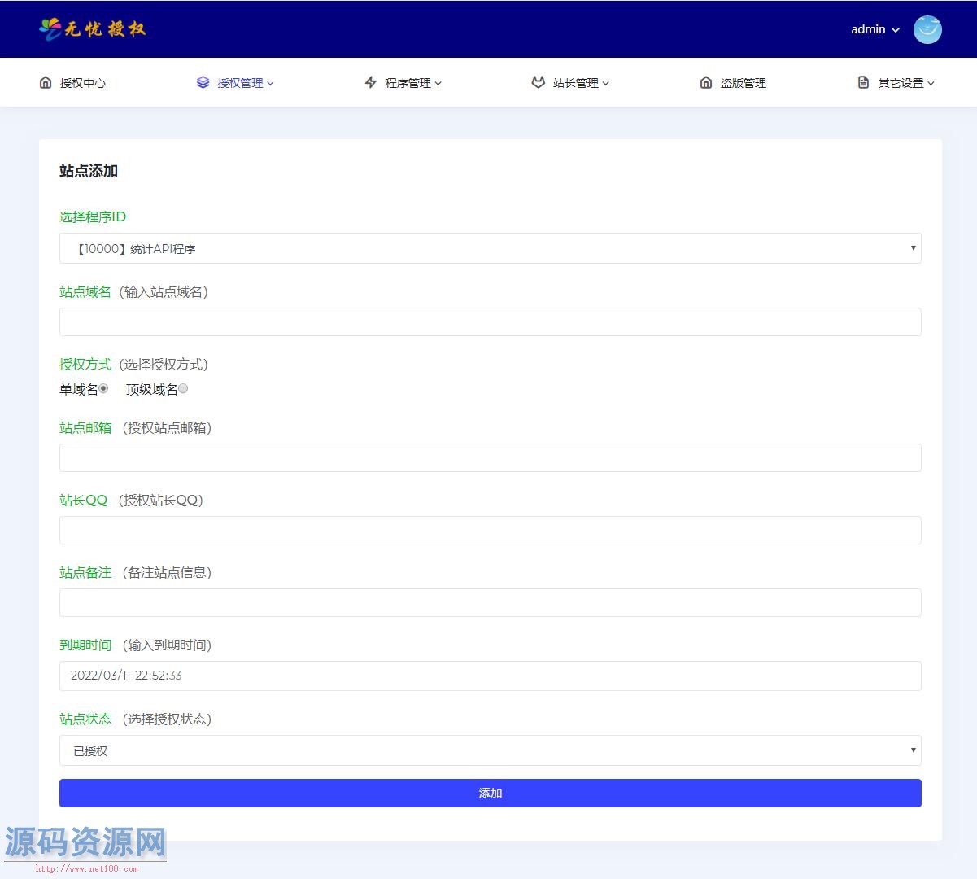Select the 单域名 radio button
The width and height of the screenshot is (977, 879).
[103, 389]
